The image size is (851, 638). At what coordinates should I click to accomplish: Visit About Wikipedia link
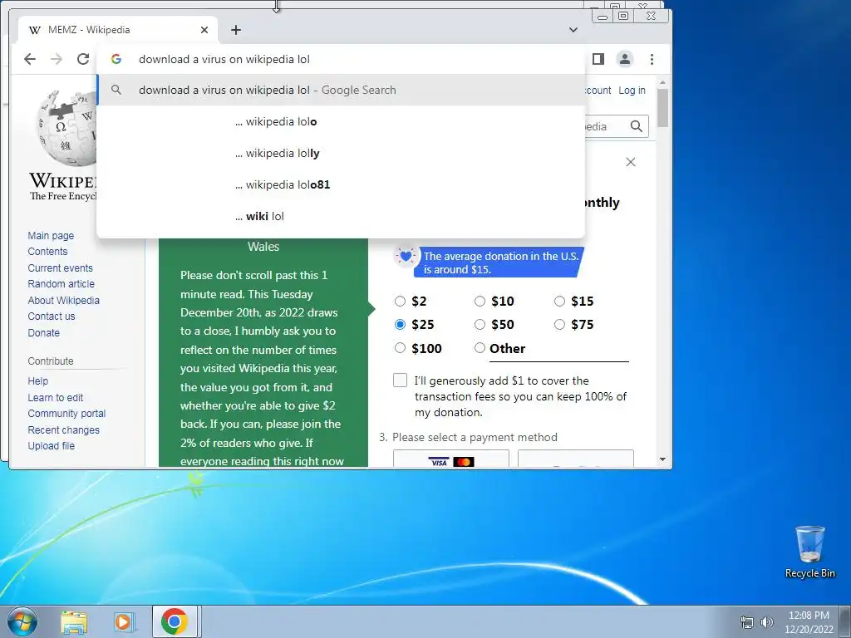(x=63, y=300)
